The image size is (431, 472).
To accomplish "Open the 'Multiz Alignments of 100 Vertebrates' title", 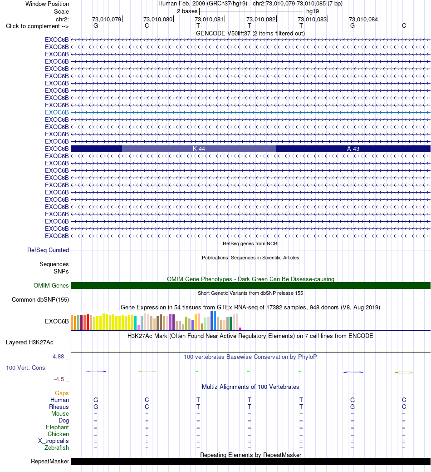I will tap(250, 387).
